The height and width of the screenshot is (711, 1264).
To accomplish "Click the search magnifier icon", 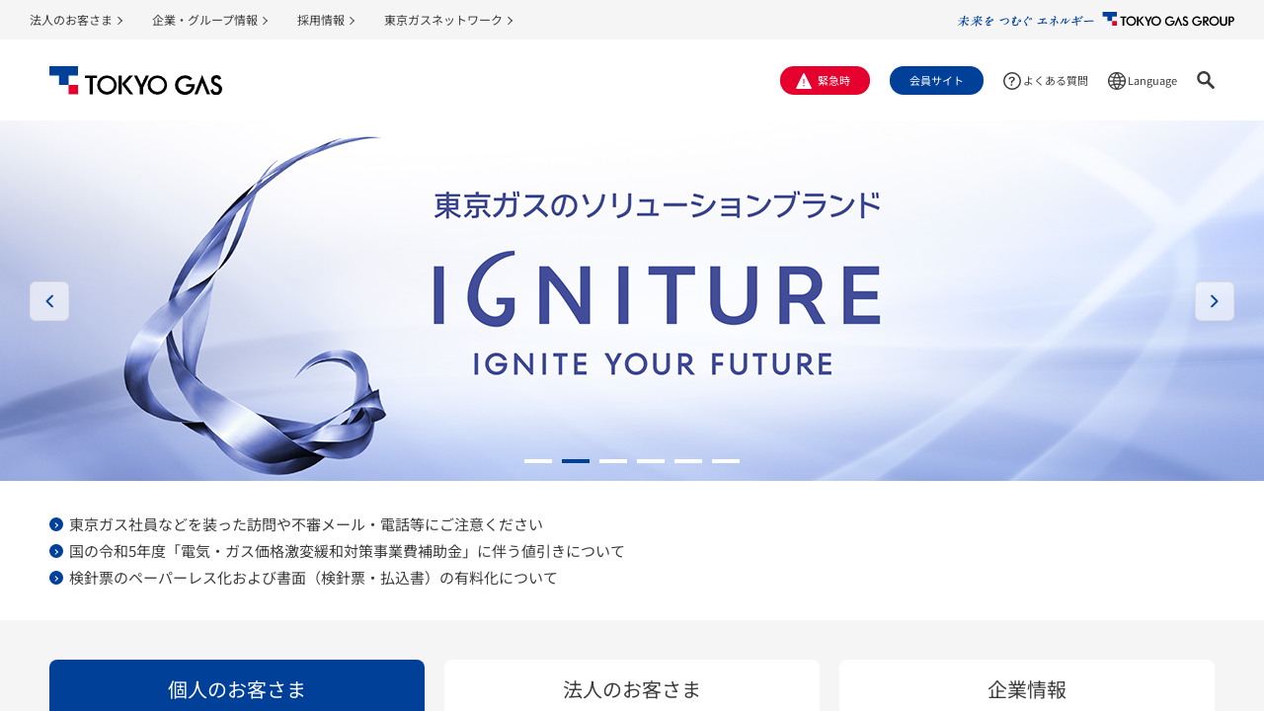I will (1206, 80).
